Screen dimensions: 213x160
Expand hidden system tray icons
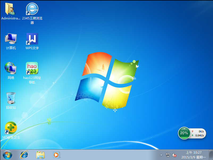161,155
